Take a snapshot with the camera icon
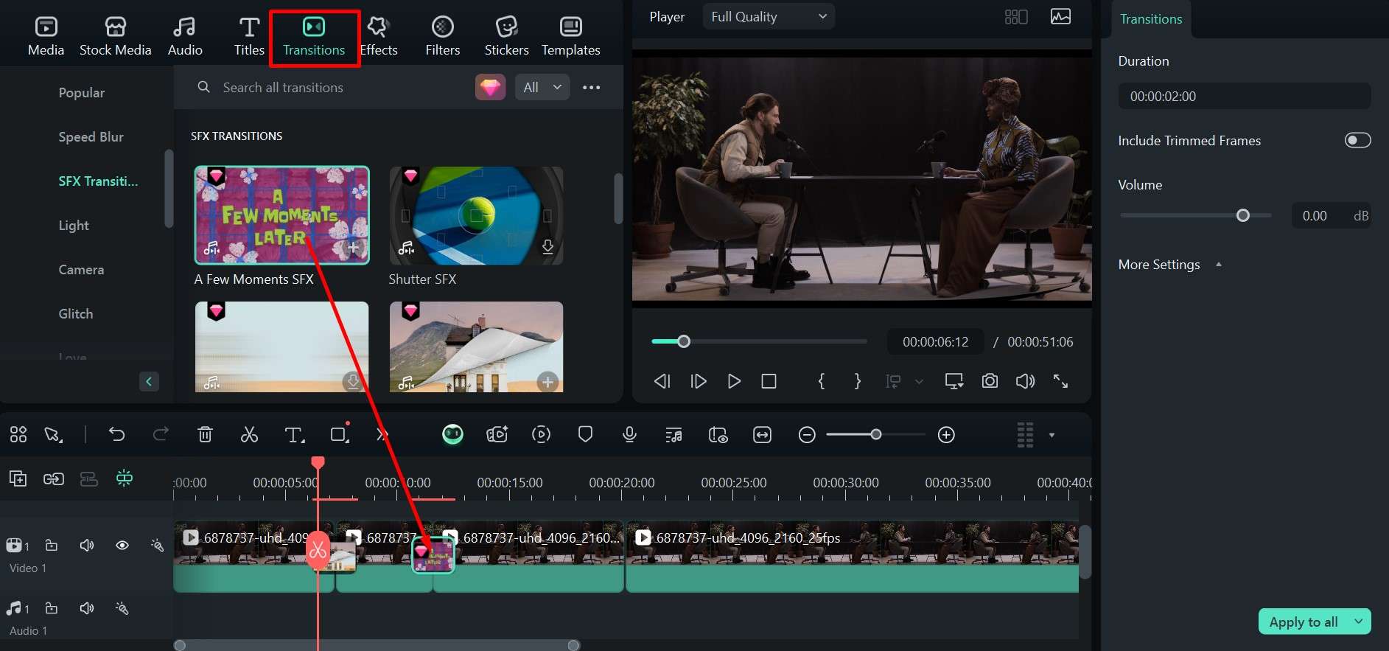 tap(990, 381)
